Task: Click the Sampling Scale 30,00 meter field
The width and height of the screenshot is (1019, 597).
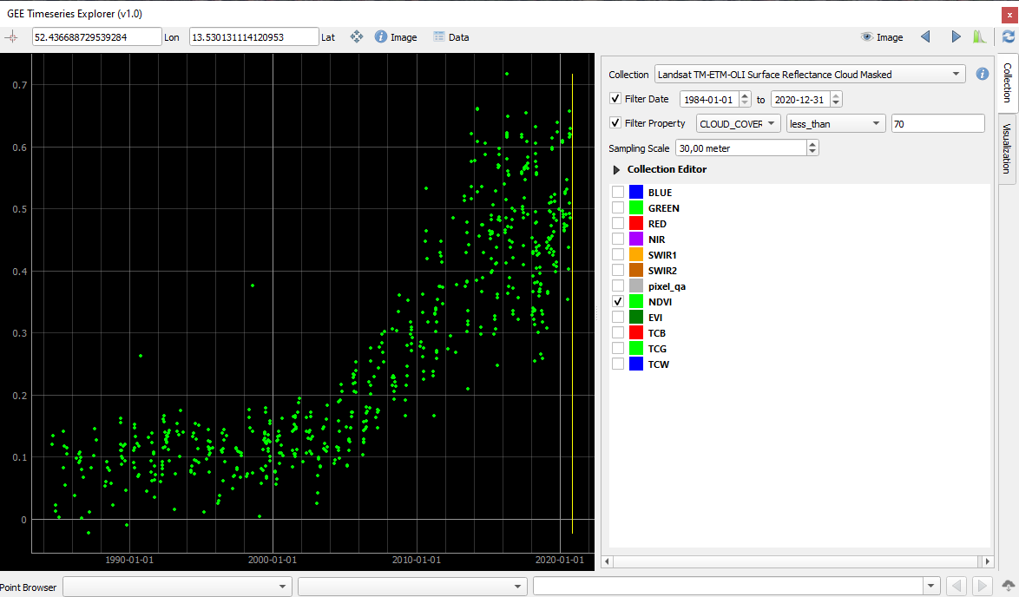Action: pyautogui.click(x=741, y=148)
